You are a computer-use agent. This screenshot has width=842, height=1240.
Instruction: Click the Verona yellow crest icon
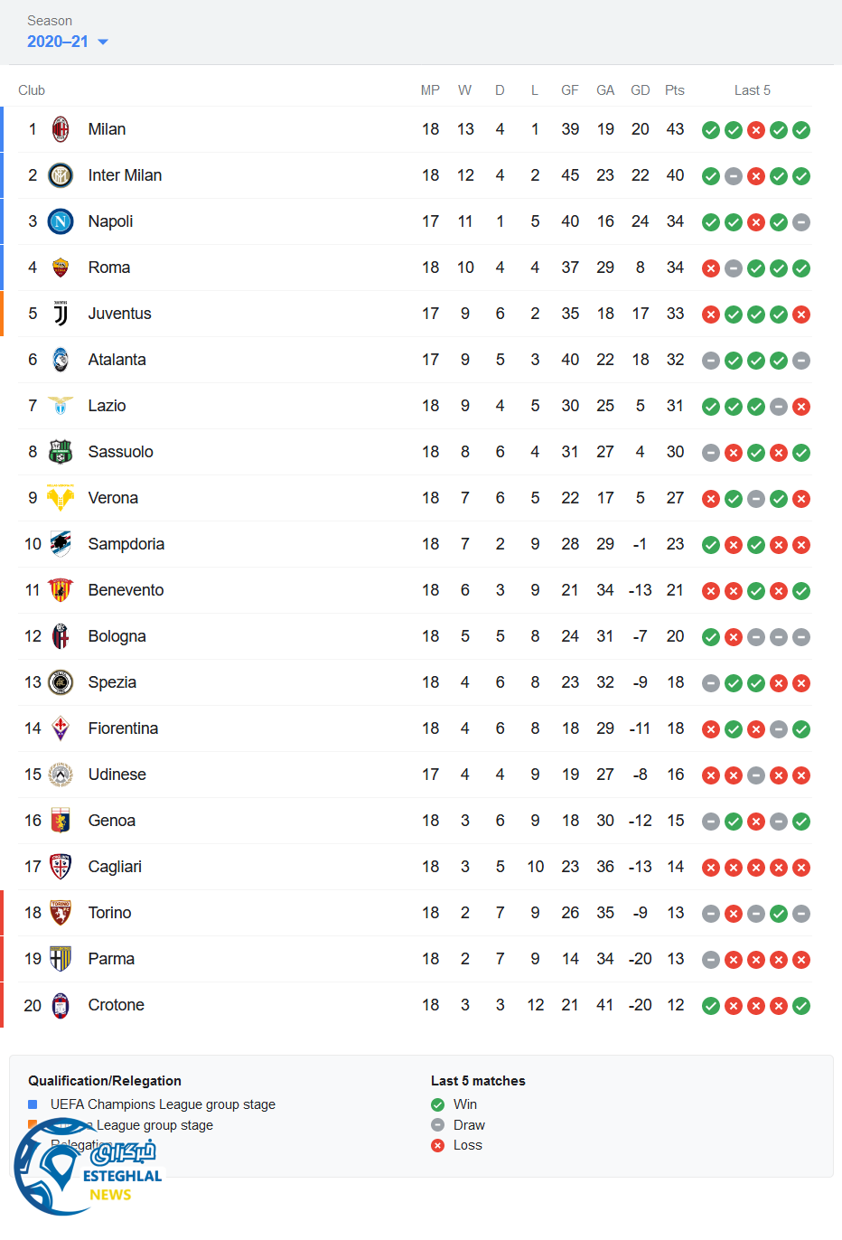[61, 498]
